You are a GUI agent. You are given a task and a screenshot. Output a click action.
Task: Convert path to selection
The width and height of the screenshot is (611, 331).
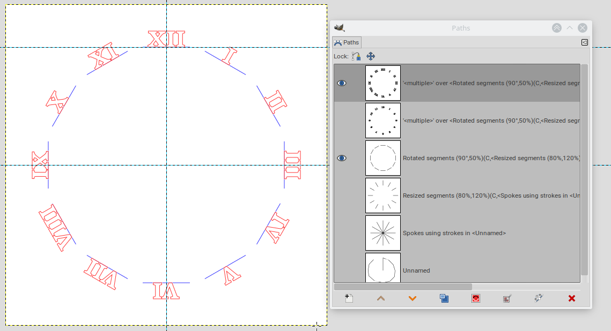pos(475,298)
